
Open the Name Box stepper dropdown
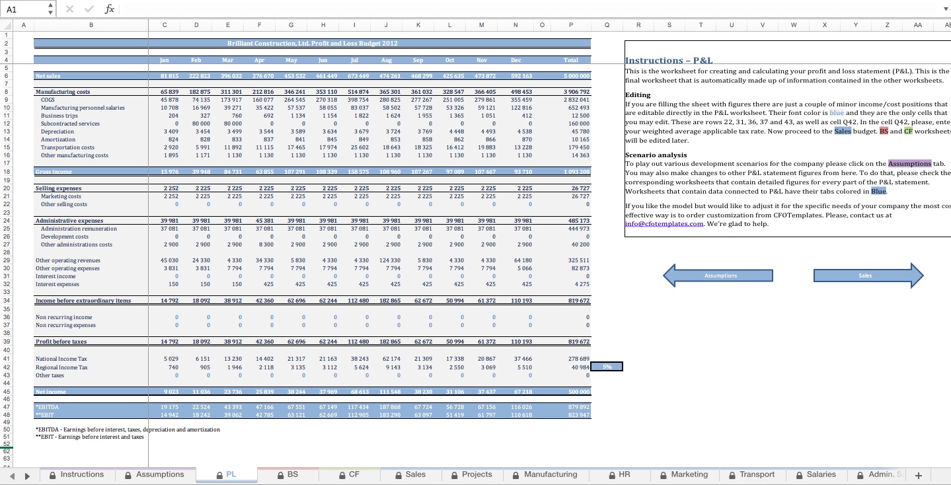51,9
